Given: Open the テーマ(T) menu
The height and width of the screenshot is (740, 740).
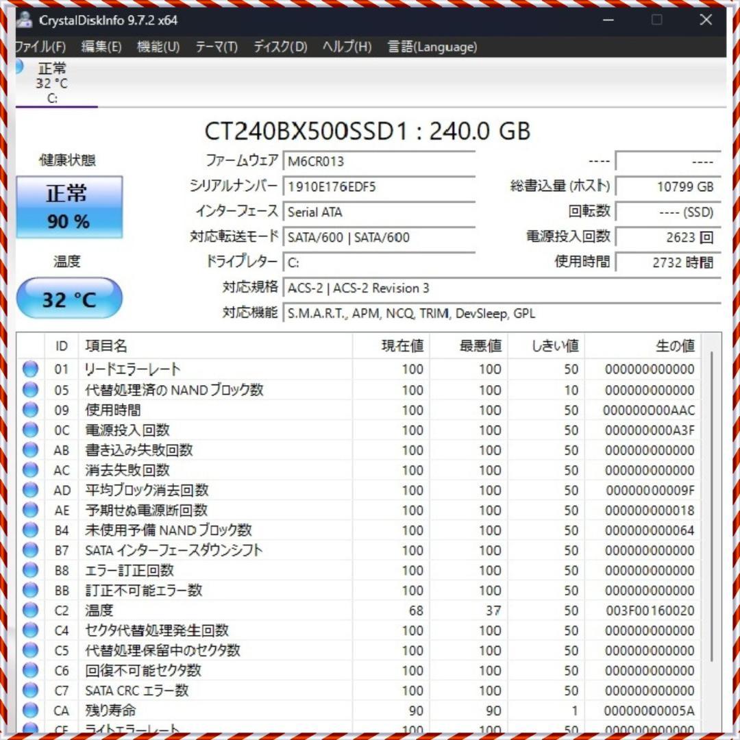Looking at the screenshot, I should pos(217,47).
